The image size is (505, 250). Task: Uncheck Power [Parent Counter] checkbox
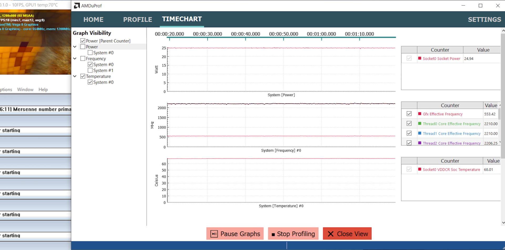tap(83, 41)
